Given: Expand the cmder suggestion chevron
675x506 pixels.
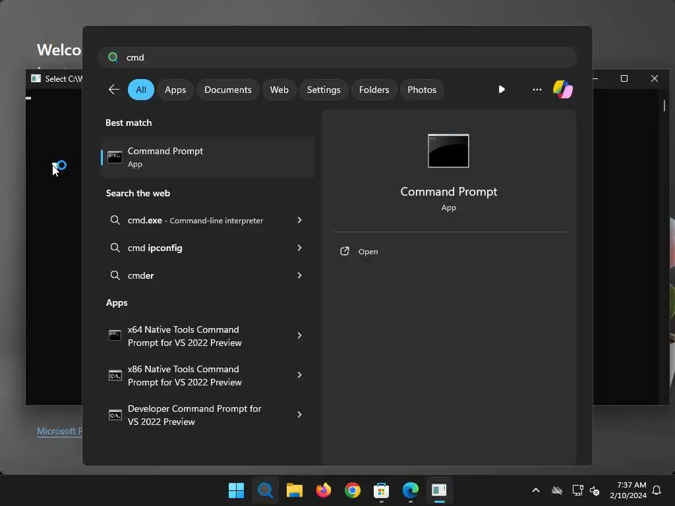Looking at the screenshot, I should pyautogui.click(x=300, y=275).
